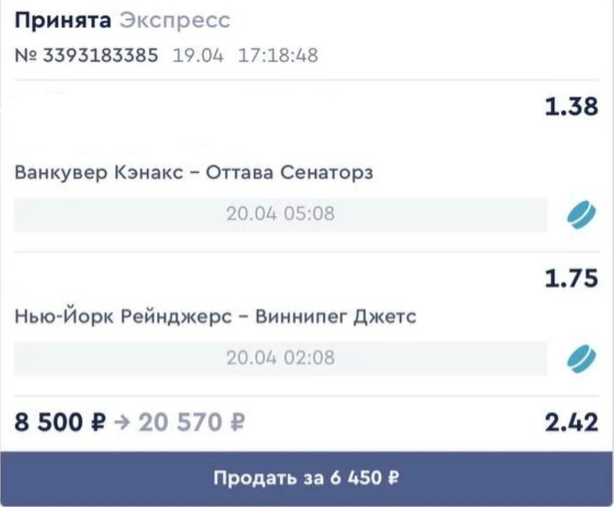The width and height of the screenshot is (614, 507).
Task: Click the arrow between stake and payout
Action: point(122,423)
